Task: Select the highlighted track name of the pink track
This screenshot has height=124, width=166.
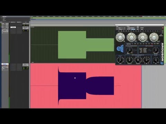Action: (x=5, y=64)
